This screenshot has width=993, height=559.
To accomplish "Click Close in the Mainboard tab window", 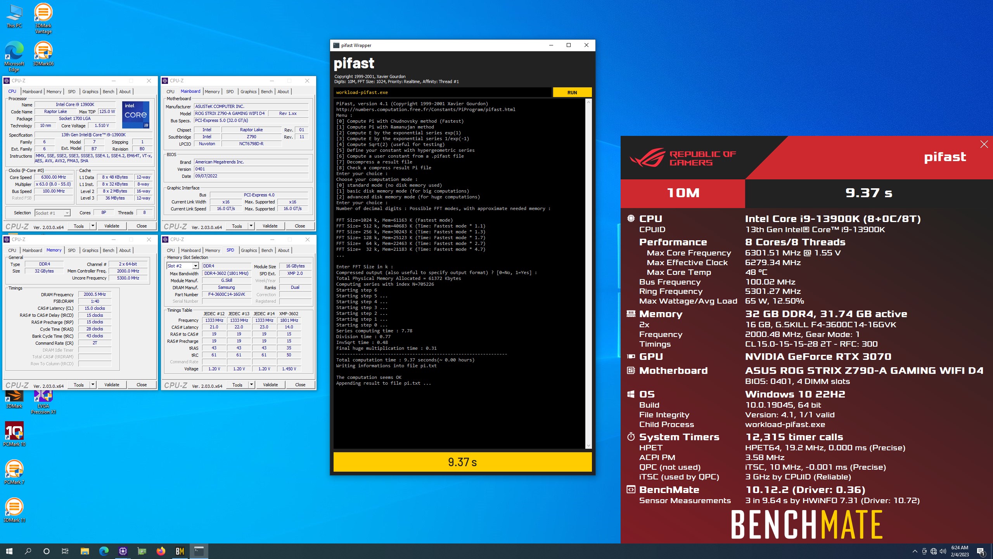I will tap(300, 226).
